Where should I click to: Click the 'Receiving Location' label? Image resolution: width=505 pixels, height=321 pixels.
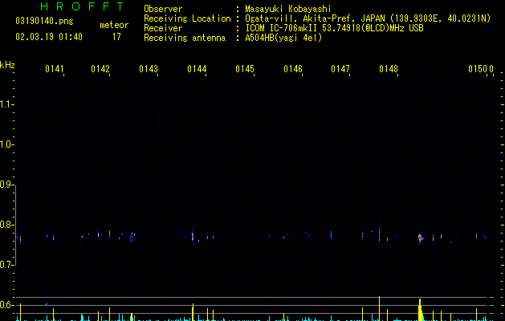pyautogui.click(x=187, y=18)
